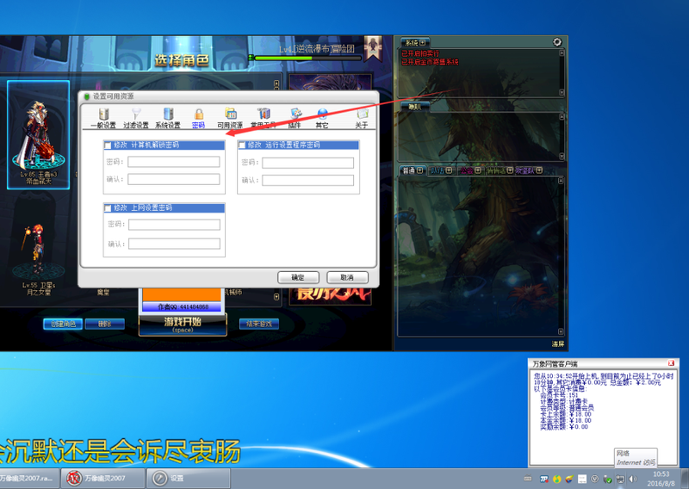Open the yellow QQ Music tray icon
This screenshot has height=489, width=689.
[x=556, y=479]
